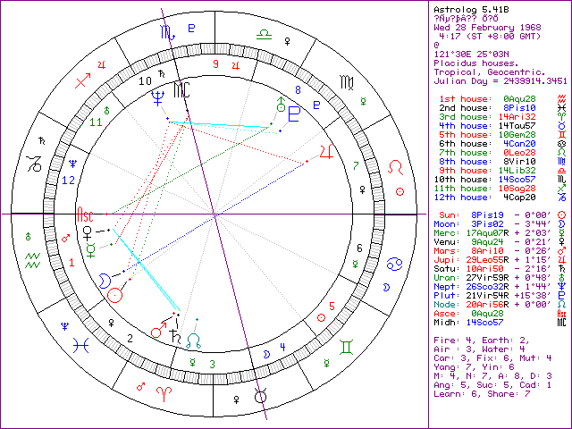Click the MC glyph at top of wheel

182,89
